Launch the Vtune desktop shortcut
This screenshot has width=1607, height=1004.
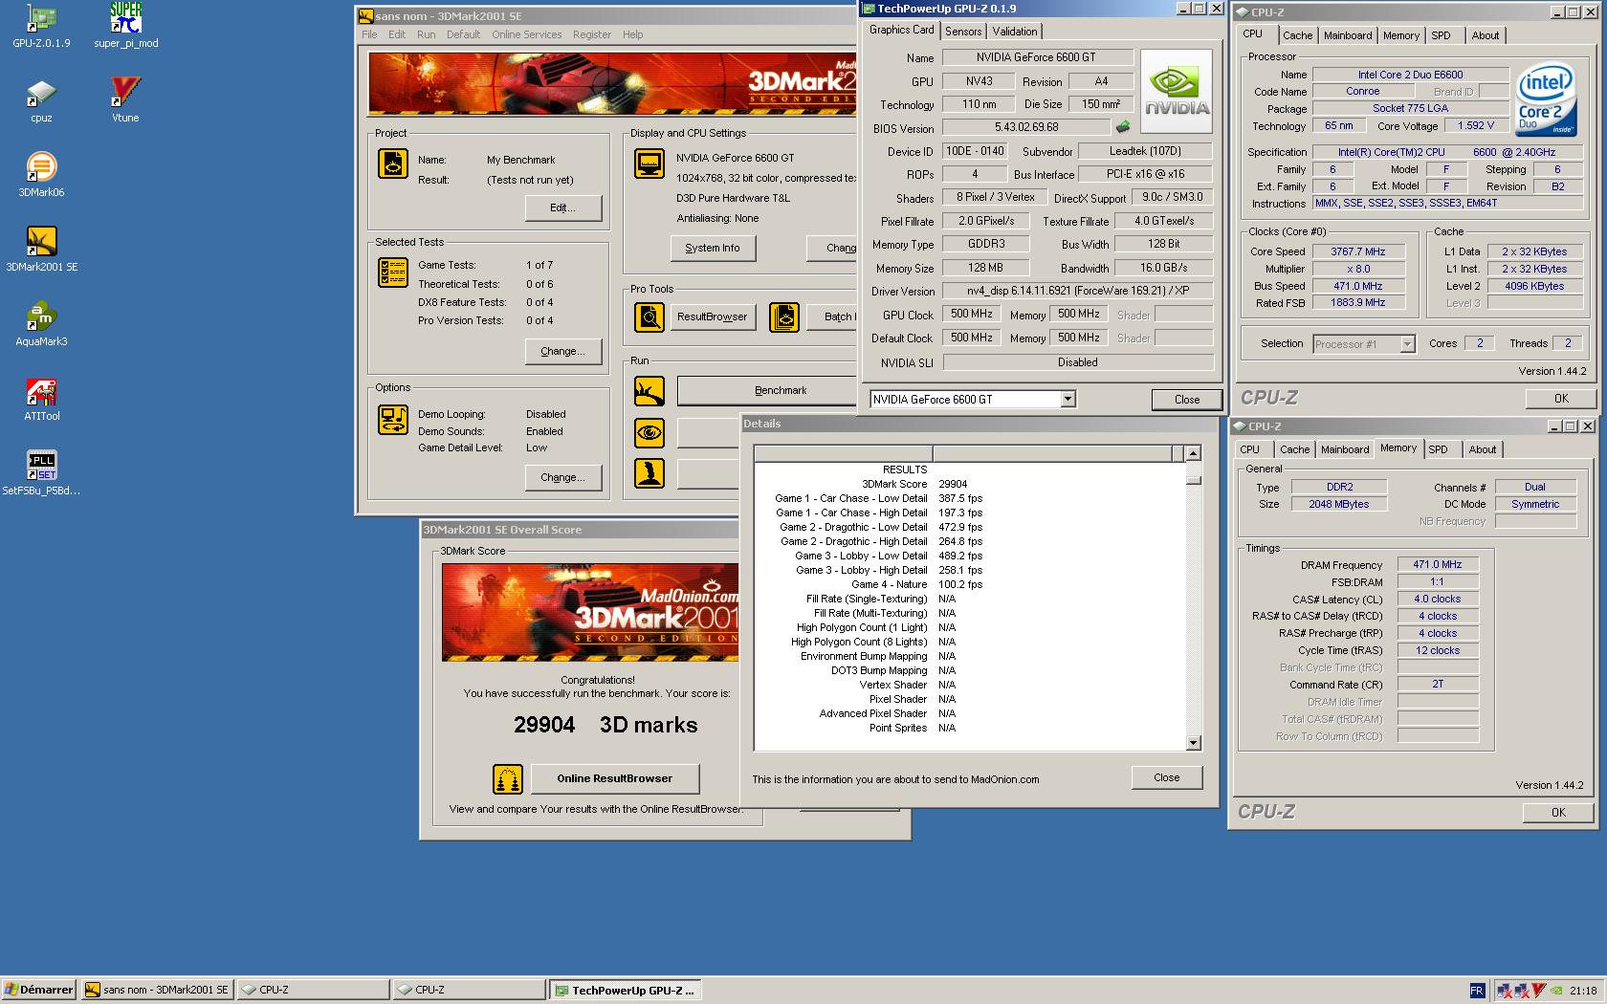125,100
